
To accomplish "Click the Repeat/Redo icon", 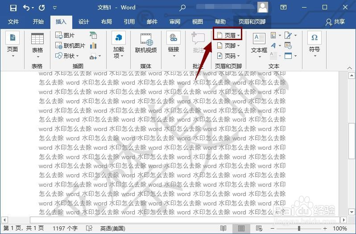I will (x=42, y=8).
